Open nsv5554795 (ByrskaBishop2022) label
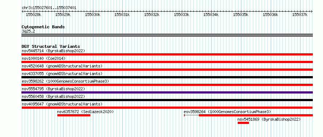 53,89
